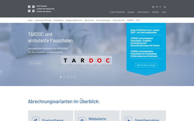Go to Kontakt page
This screenshot has width=194, height=121.
point(155,12)
